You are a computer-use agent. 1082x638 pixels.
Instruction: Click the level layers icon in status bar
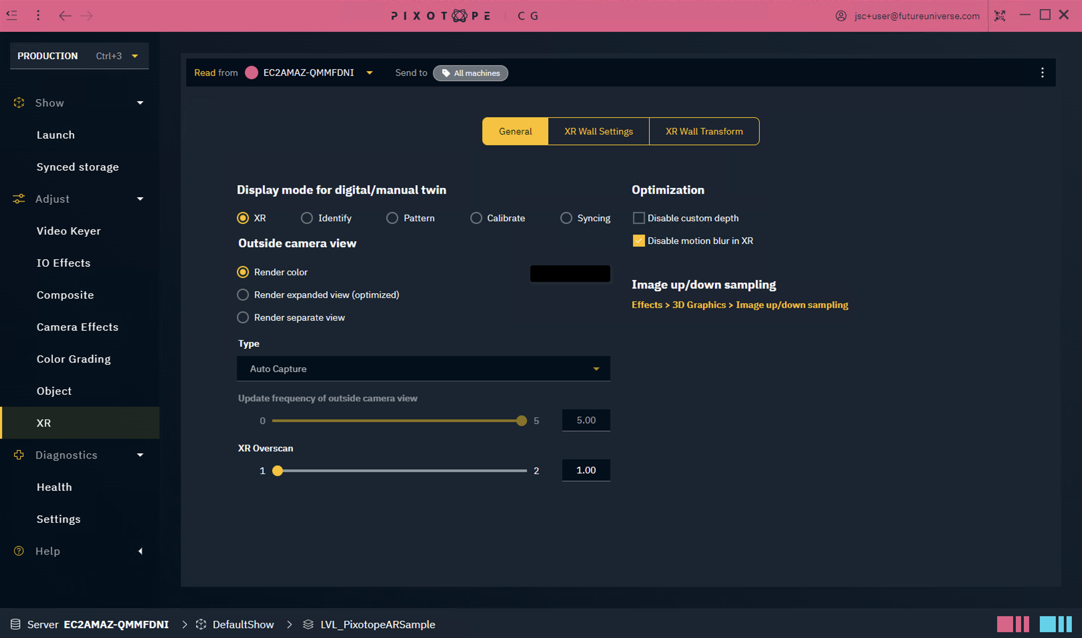[308, 624]
